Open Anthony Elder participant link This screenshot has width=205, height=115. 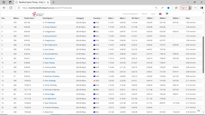[50, 67]
